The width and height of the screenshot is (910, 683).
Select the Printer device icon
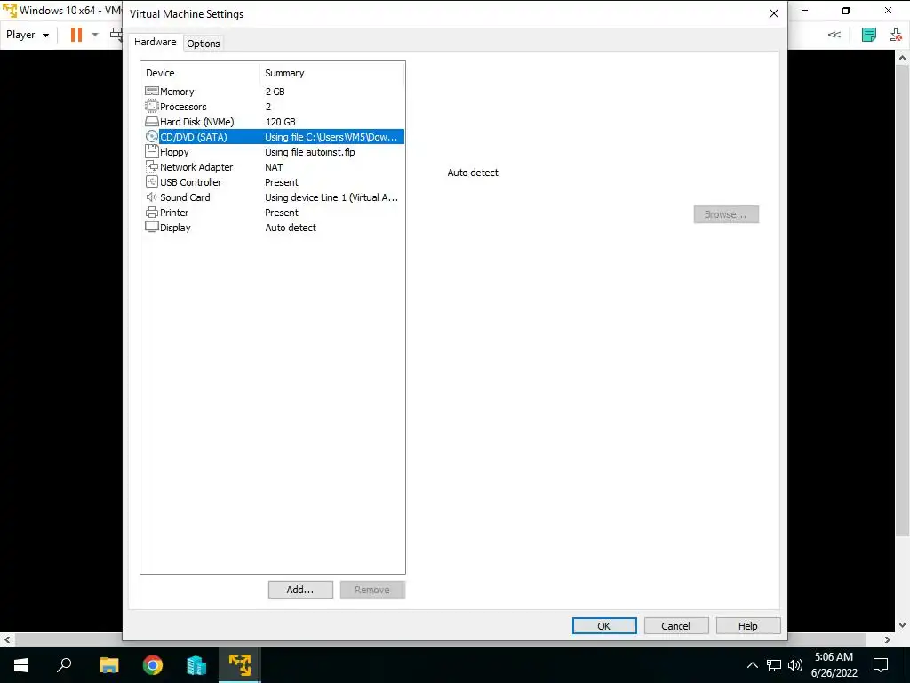(x=151, y=212)
